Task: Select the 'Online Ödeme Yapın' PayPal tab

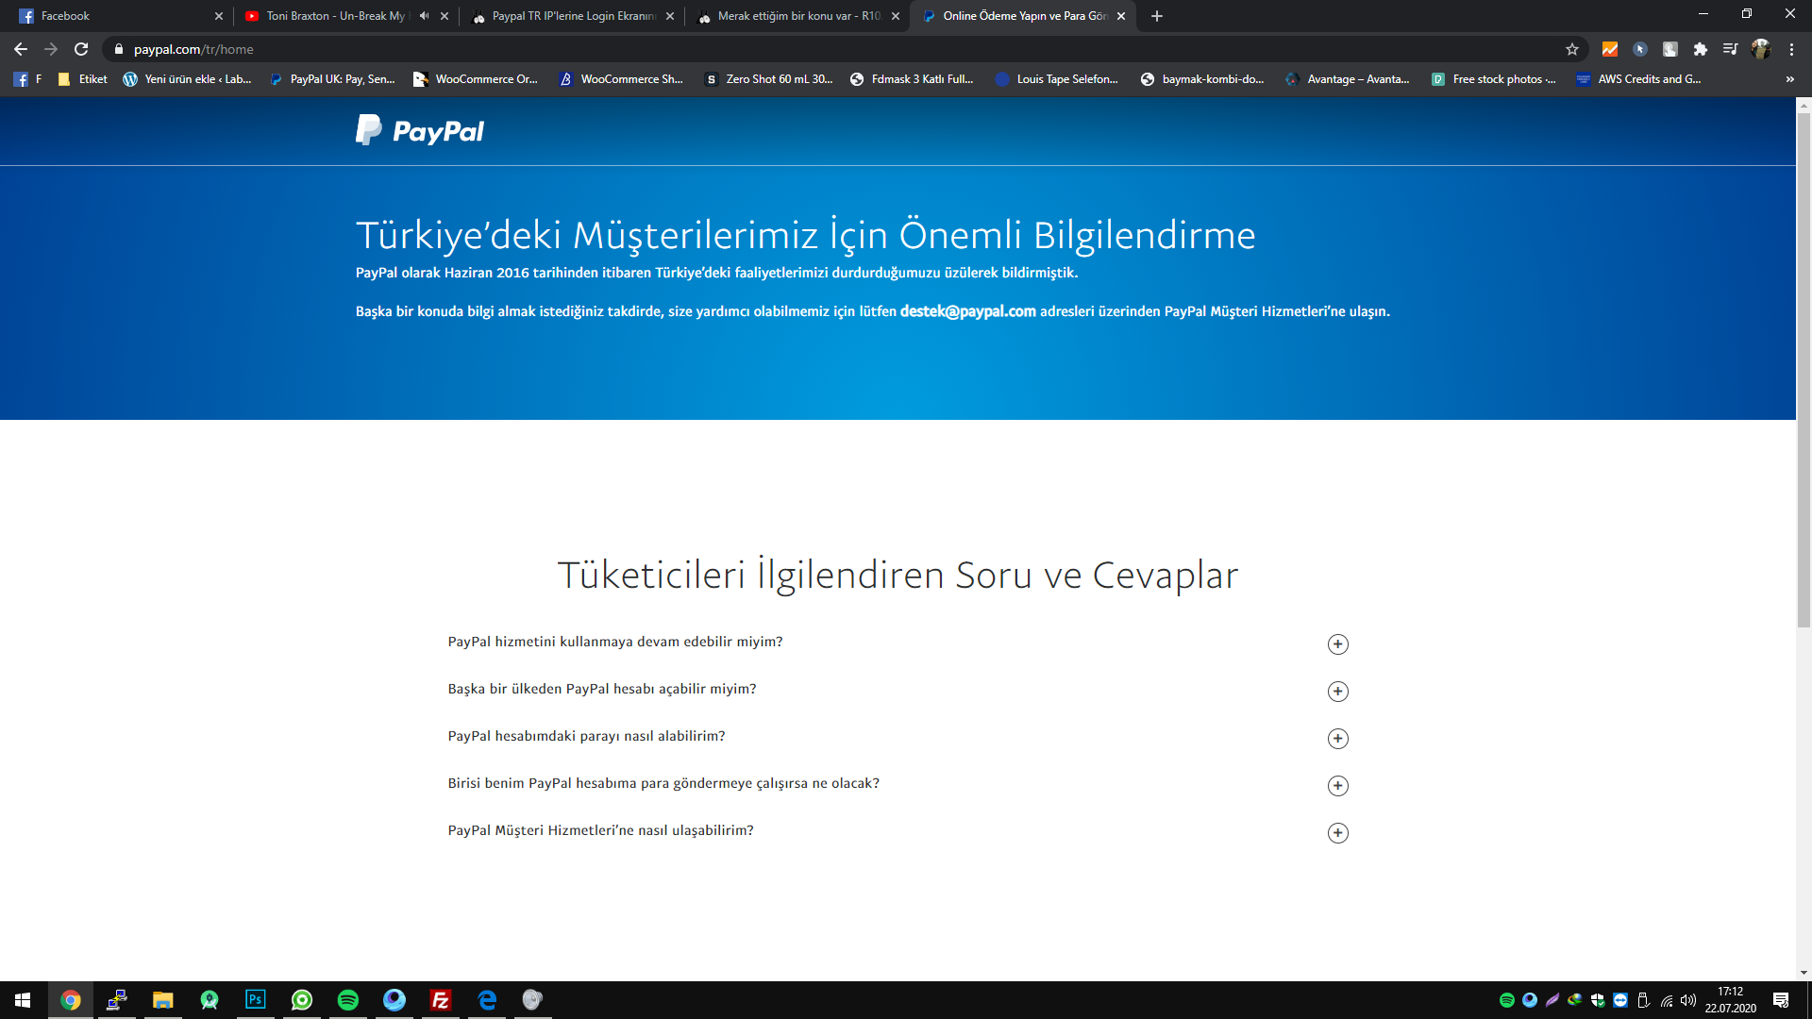Action: tap(1023, 16)
